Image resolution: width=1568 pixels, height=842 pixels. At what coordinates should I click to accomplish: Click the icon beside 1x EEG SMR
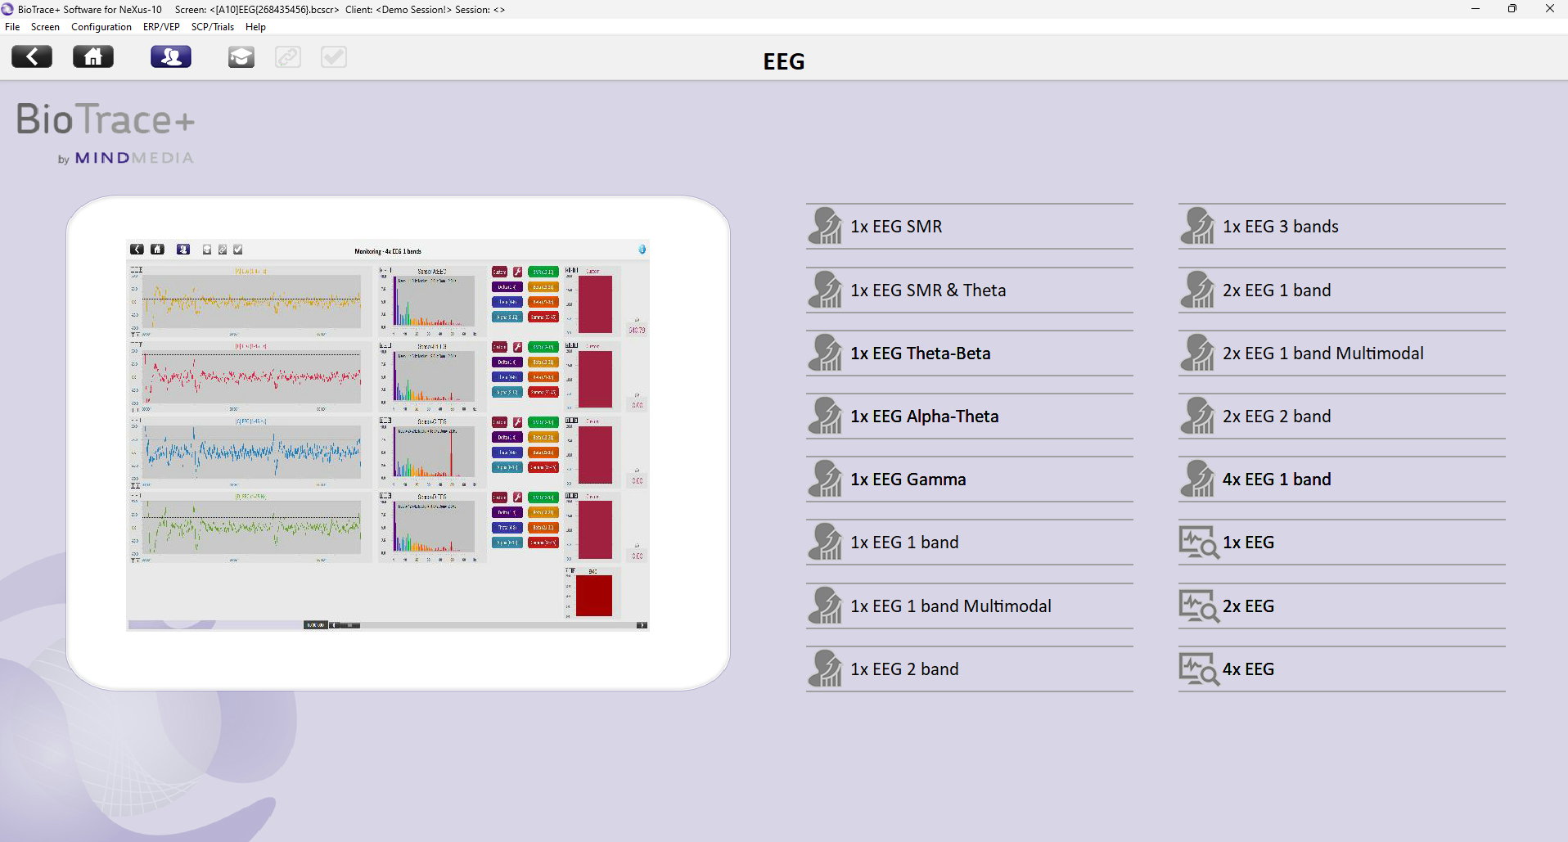tap(825, 227)
